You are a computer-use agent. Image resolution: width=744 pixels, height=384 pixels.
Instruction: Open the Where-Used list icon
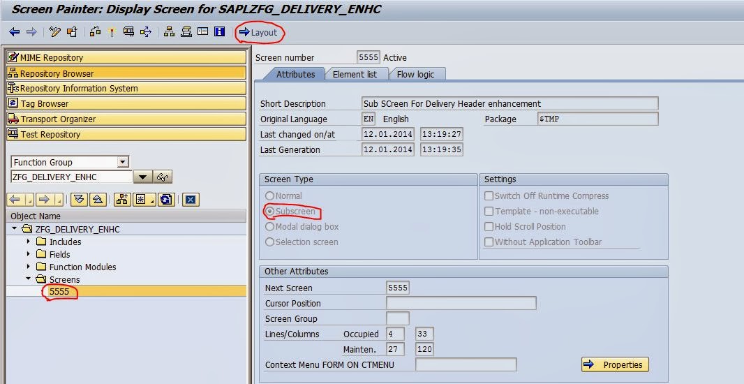(x=146, y=32)
